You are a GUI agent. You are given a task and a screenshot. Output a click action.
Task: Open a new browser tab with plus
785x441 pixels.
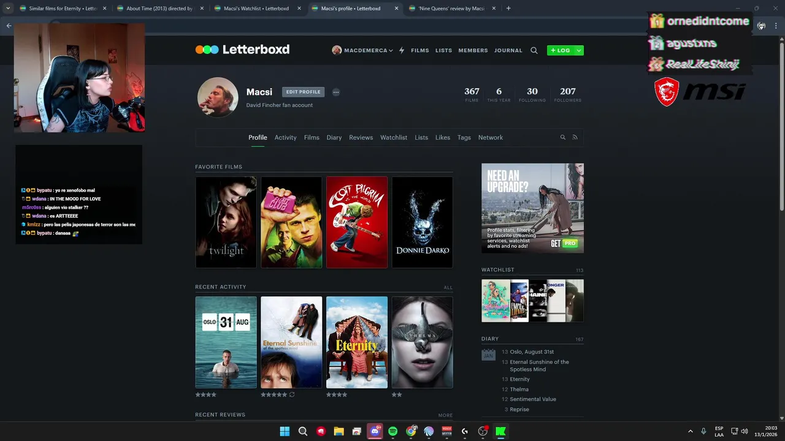point(508,9)
